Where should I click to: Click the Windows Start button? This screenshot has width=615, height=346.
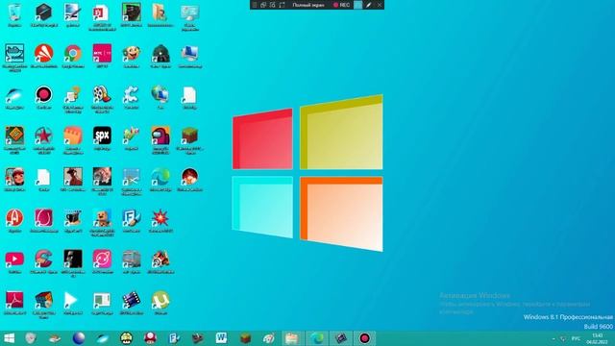9,338
